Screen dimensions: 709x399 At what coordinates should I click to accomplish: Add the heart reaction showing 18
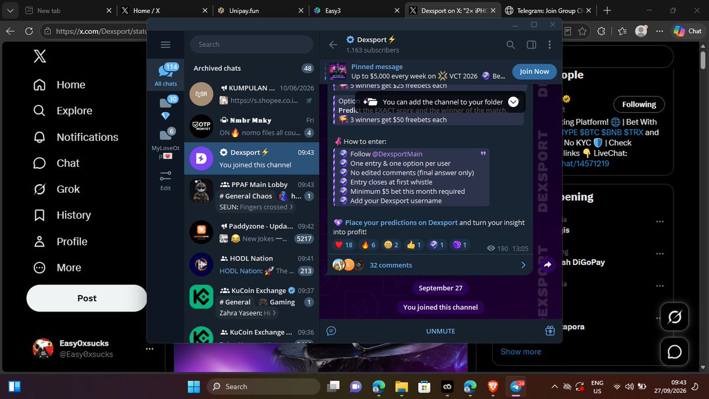point(344,245)
